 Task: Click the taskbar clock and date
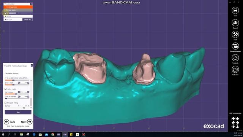coord(238,134)
